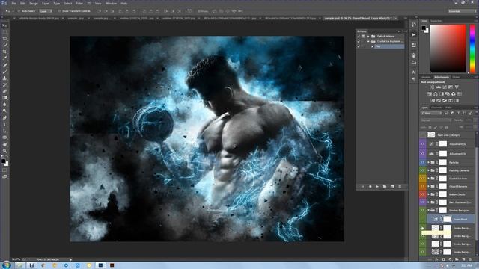Click the Photoshop taskbar icon

click(x=100, y=265)
